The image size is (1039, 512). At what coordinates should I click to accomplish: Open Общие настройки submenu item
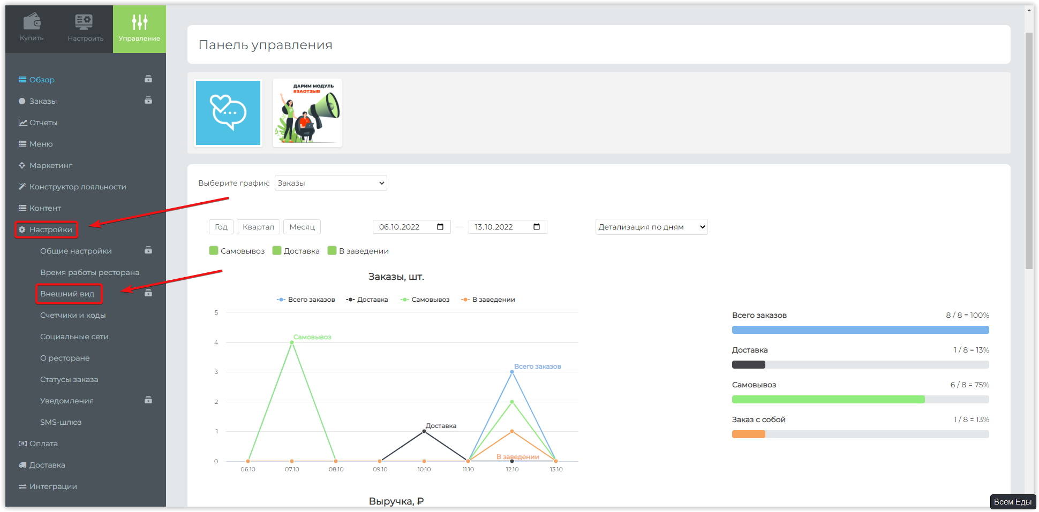click(x=76, y=251)
